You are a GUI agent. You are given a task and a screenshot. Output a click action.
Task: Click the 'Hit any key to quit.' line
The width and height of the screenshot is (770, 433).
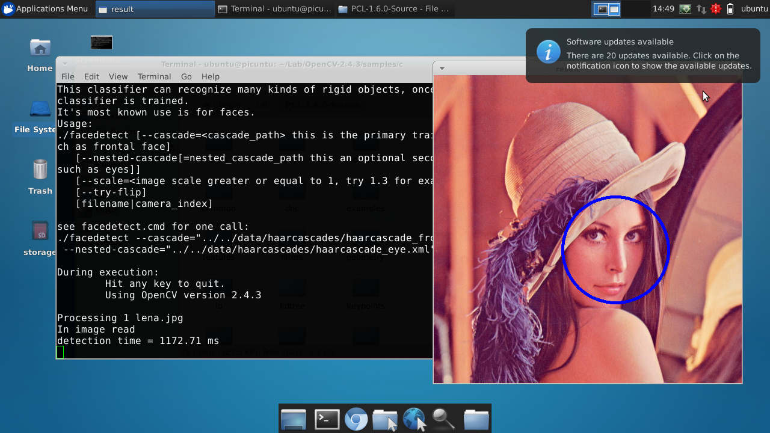(x=165, y=284)
